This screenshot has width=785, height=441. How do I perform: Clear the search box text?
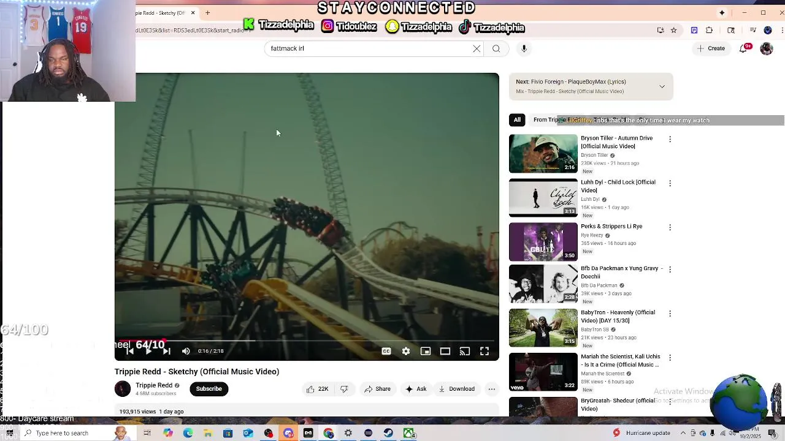(477, 48)
